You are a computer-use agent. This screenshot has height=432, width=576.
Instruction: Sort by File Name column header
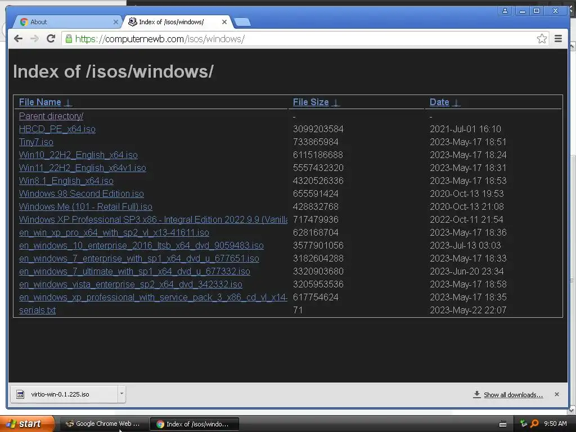pyautogui.click(x=40, y=102)
